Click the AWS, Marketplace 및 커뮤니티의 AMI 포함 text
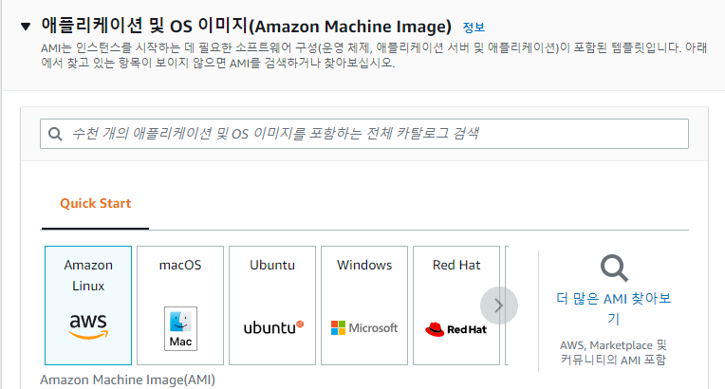This screenshot has height=389, width=725. [x=614, y=352]
